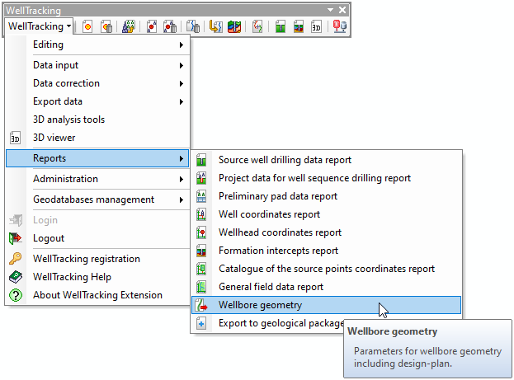Close the WellTracking toolbar
The width and height of the screenshot is (514, 380).
coord(342,10)
